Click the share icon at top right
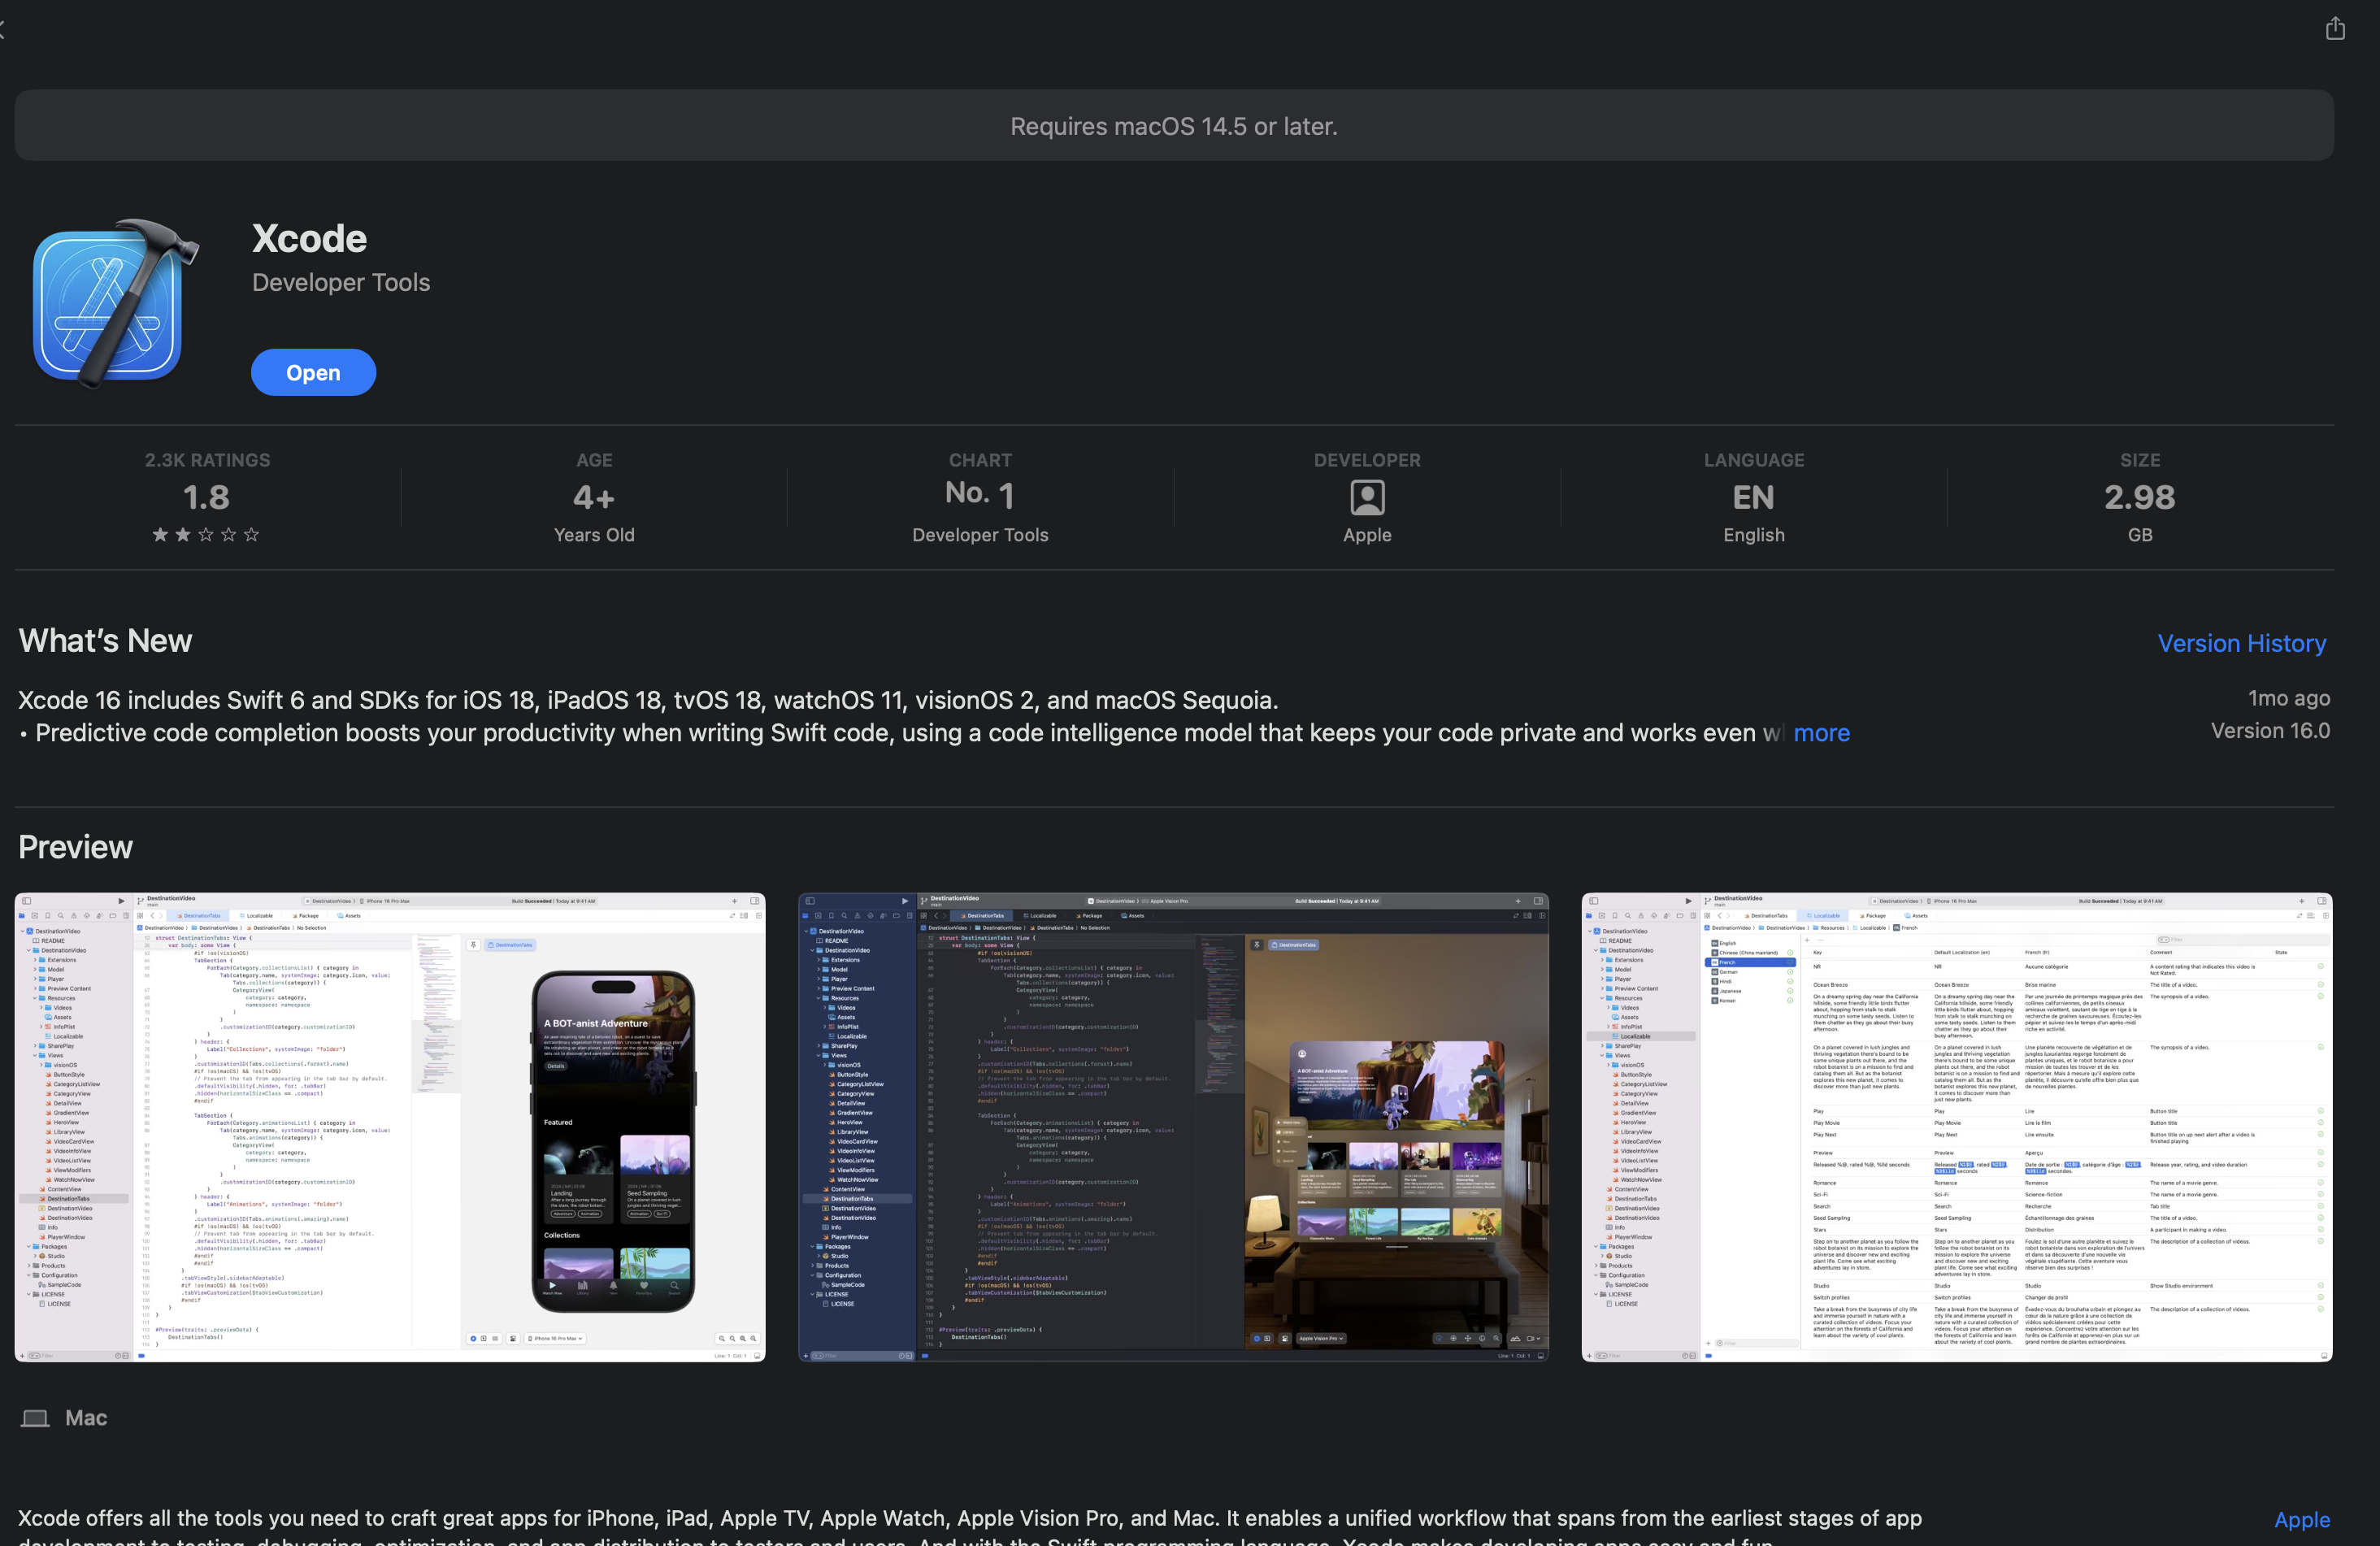Screen dimensions: 2380x1546 tap(2334, 28)
